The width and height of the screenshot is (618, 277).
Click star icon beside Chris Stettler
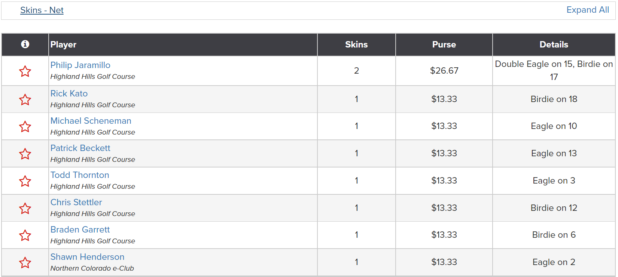pyautogui.click(x=25, y=208)
